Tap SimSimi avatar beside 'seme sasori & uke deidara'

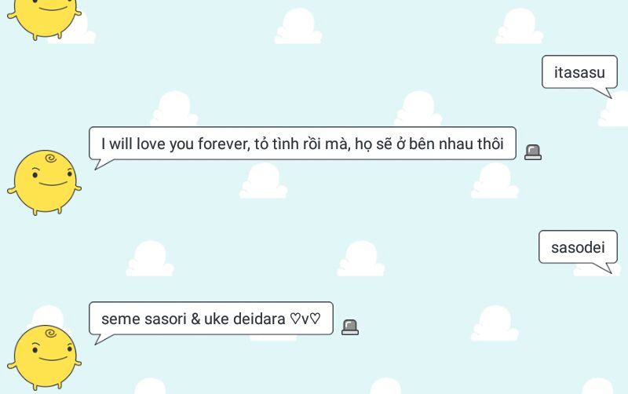click(44, 358)
